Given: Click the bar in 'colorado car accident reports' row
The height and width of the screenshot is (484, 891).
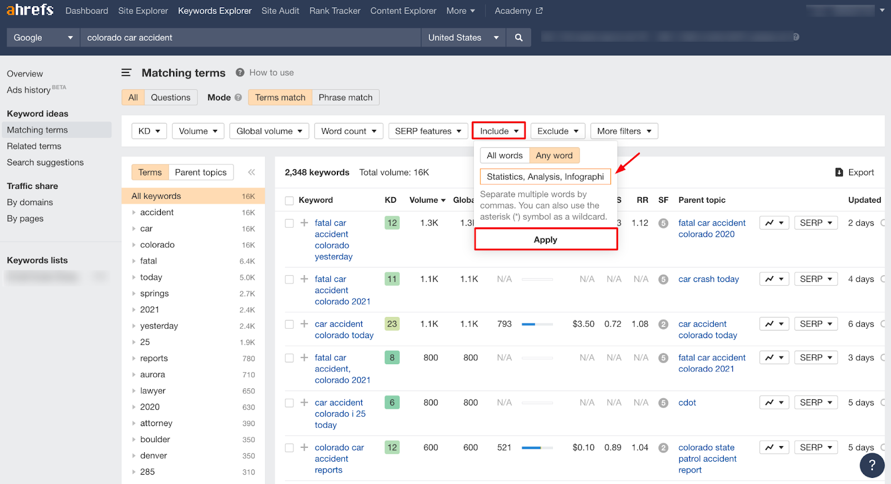Looking at the screenshot, I should tap(537, 448).
